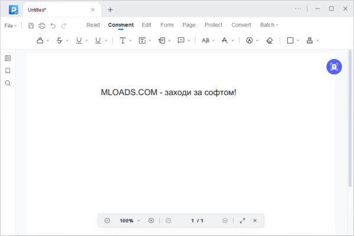Open the thumbnails panel in the sidebar
Screen dimensions: 354x236
8,58
